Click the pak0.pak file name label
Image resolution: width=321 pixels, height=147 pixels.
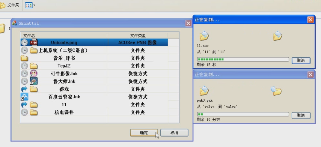pos(205,100)
